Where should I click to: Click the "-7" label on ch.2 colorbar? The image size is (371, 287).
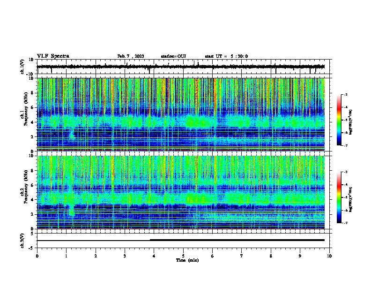point(346,223)
